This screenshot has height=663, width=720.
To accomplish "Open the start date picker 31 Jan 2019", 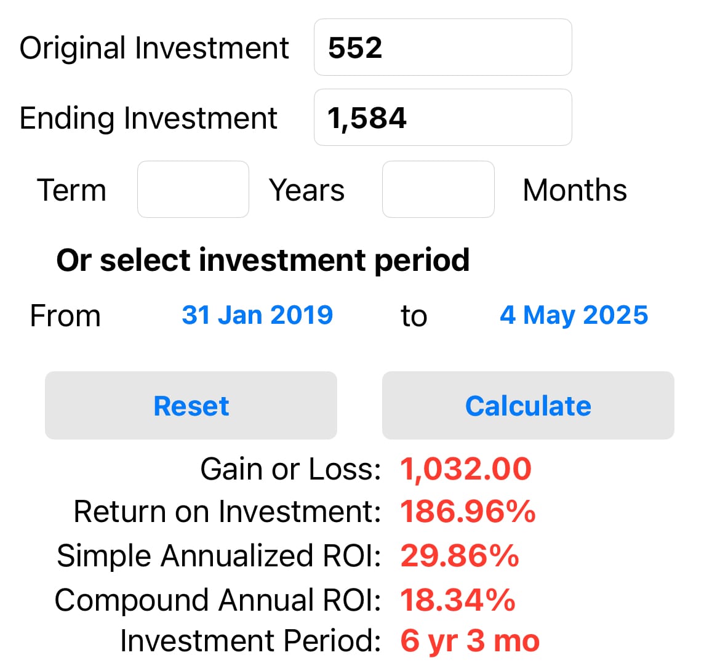I will (257, 315).
